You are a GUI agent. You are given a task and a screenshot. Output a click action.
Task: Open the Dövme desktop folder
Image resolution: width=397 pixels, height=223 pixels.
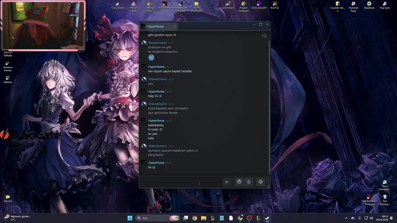pos(8,199)
